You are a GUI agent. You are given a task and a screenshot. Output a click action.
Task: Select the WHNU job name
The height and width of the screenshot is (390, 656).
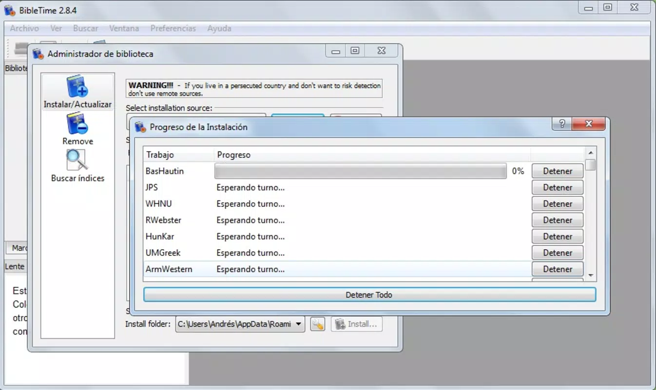click(158, 204)
